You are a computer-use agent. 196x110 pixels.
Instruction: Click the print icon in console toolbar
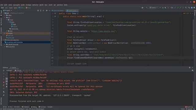7,84
